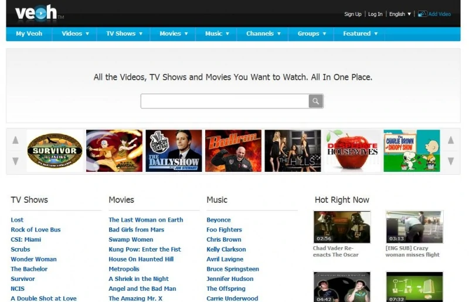The height and width of the screenshot is (302, 469).
Task: Open the Wonder Woman link
Action: (x=34, y=259)
